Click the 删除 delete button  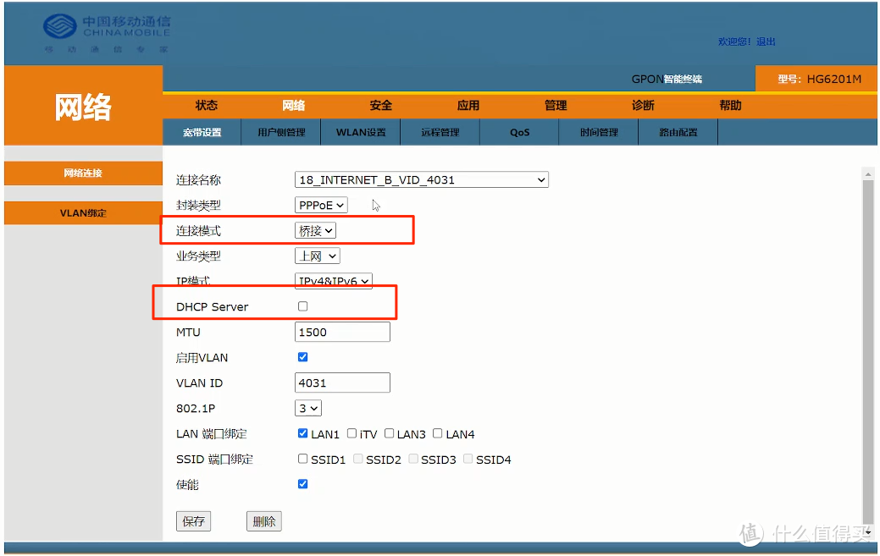(x=263, y=520)
